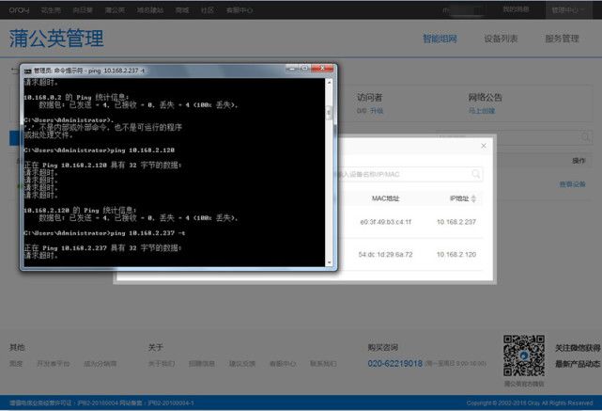Image resolution: width=602 pixels, height=411 pixels.
Task: Close the device list dialog with X
Action: 484,146
